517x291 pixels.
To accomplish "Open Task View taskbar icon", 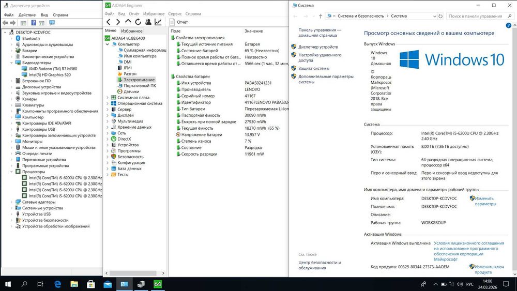I will [40, 284].
